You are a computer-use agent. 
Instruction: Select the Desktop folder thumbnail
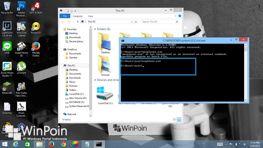tap(105, 43)
